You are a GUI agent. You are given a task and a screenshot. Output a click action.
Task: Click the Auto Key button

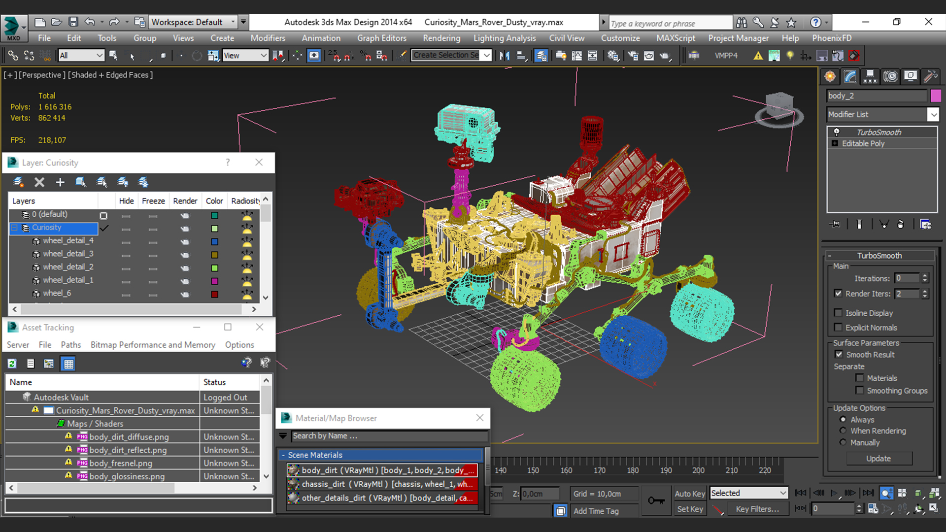click(x=690, y=494)
